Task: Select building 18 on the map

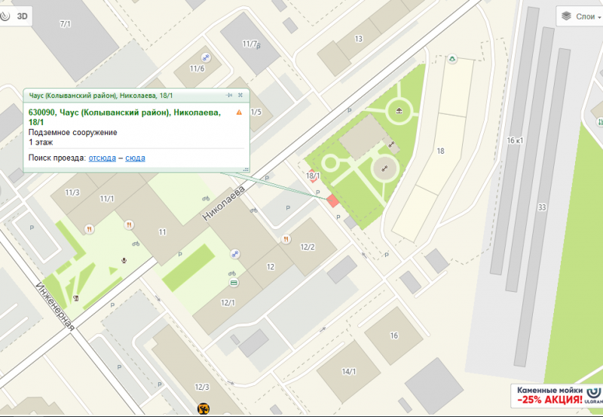Action: 439,151
